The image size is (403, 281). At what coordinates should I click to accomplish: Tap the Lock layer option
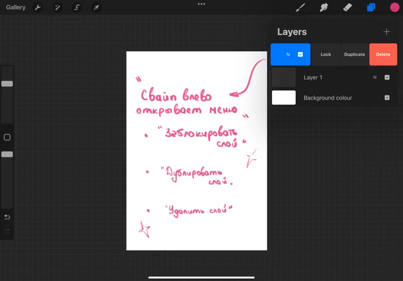325,54
